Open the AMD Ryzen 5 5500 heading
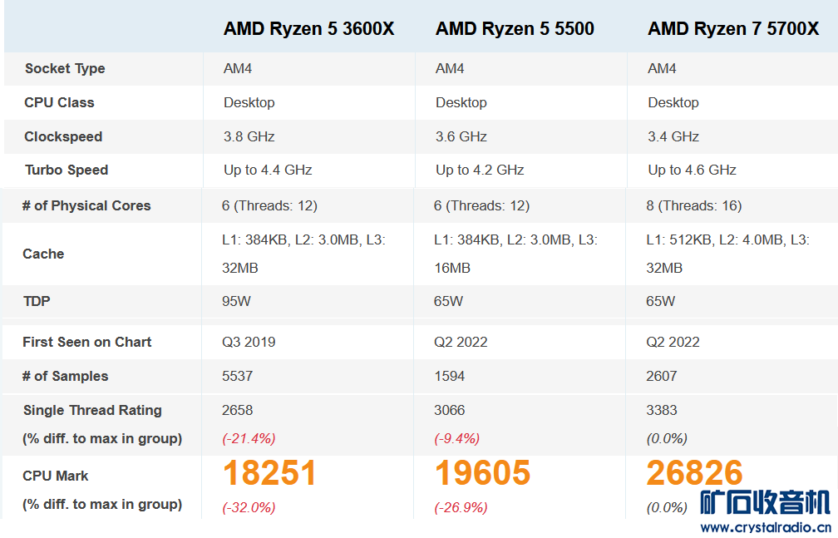The width and height of the screenshot is (838, 538). (515, 29)
